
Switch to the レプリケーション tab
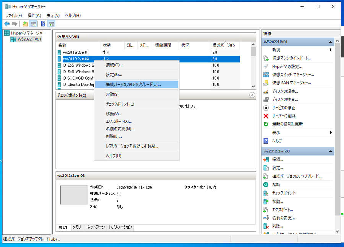click(x=120, y=227)
